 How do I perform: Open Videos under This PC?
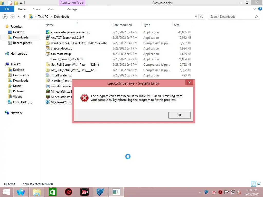point(17,97)
